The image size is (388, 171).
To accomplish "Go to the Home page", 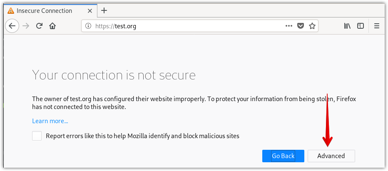I will [x=52, y=26].
